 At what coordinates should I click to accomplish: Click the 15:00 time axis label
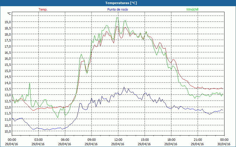tap(145, 140)
